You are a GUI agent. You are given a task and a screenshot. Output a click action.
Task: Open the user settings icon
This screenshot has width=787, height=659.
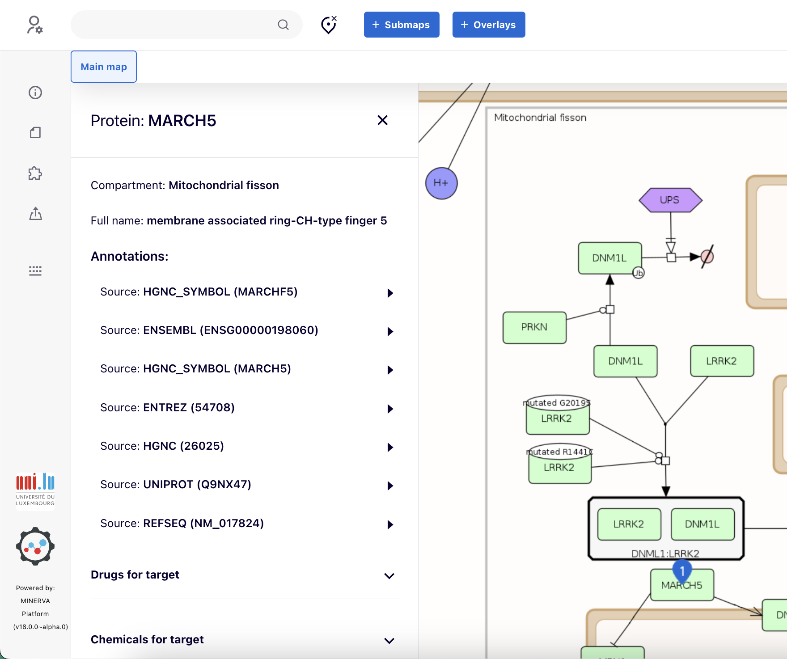(x=35, y=25)
